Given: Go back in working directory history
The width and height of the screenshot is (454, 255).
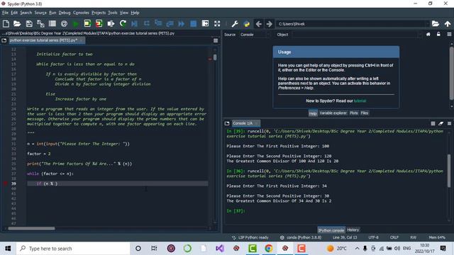Looking at the screenshot, I should 258,23.
